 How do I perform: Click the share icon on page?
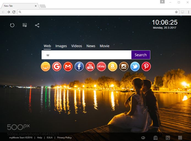[37, 25]
